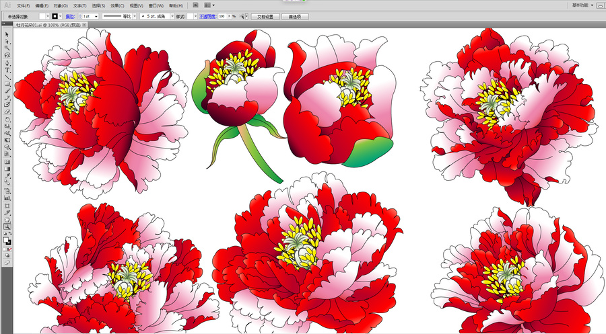Open the 文字(T) menu
This screenshot has width=606, height=334.
pos(80,6)
